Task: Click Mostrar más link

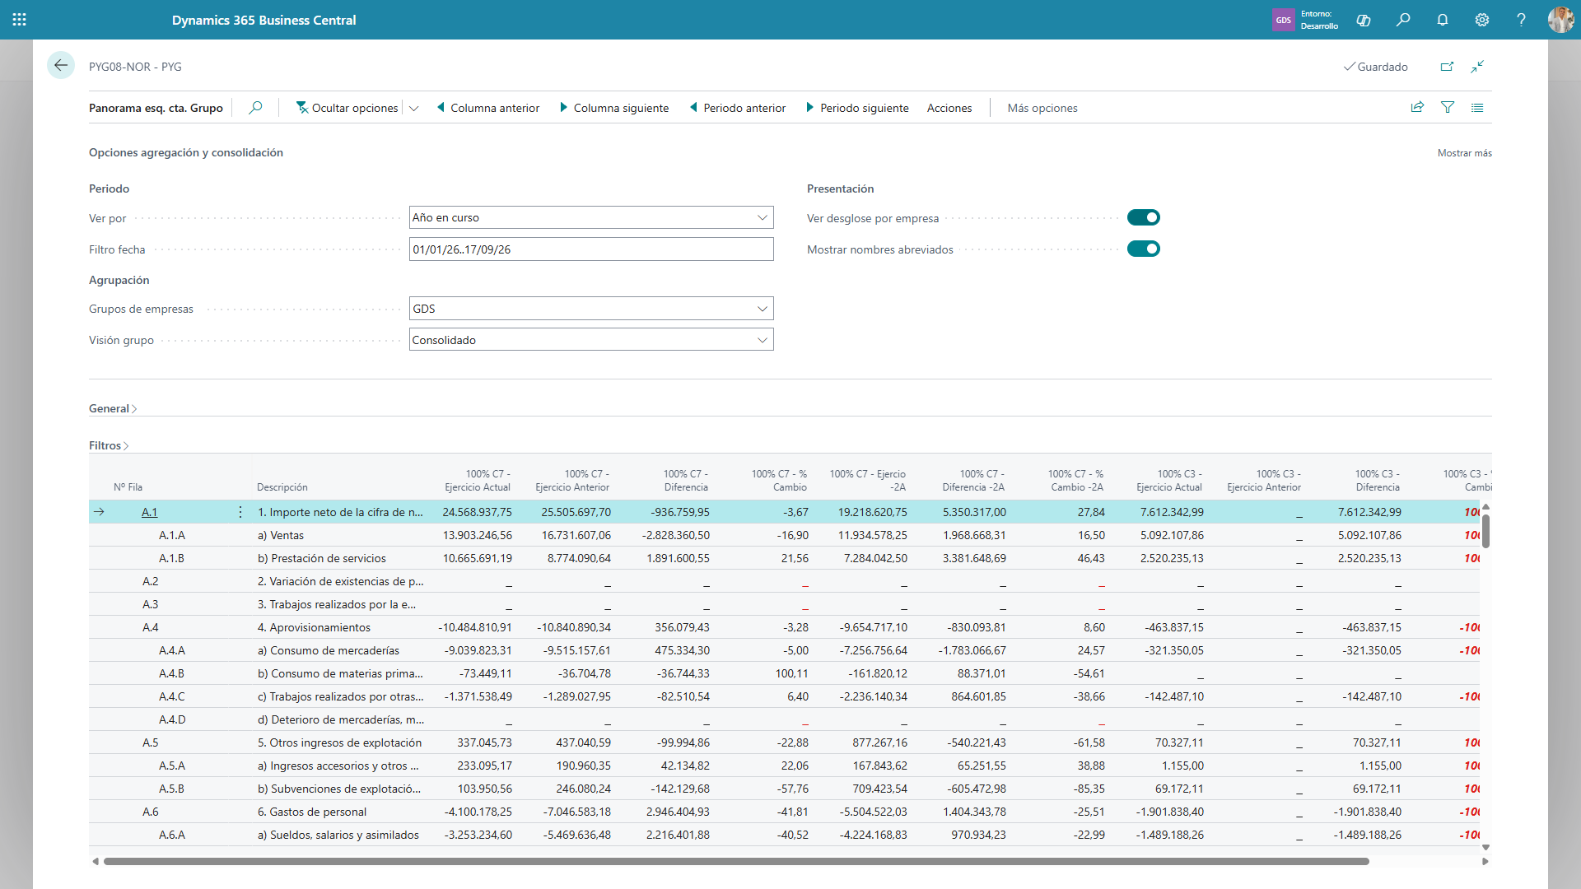Action: point(1464,153)
